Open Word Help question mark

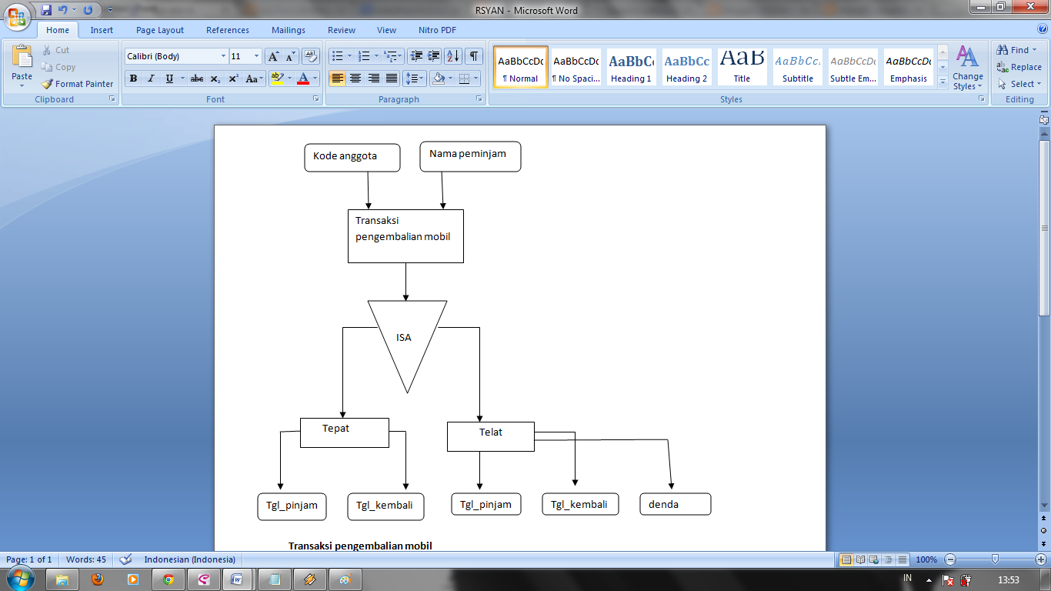click(1043, 28)
